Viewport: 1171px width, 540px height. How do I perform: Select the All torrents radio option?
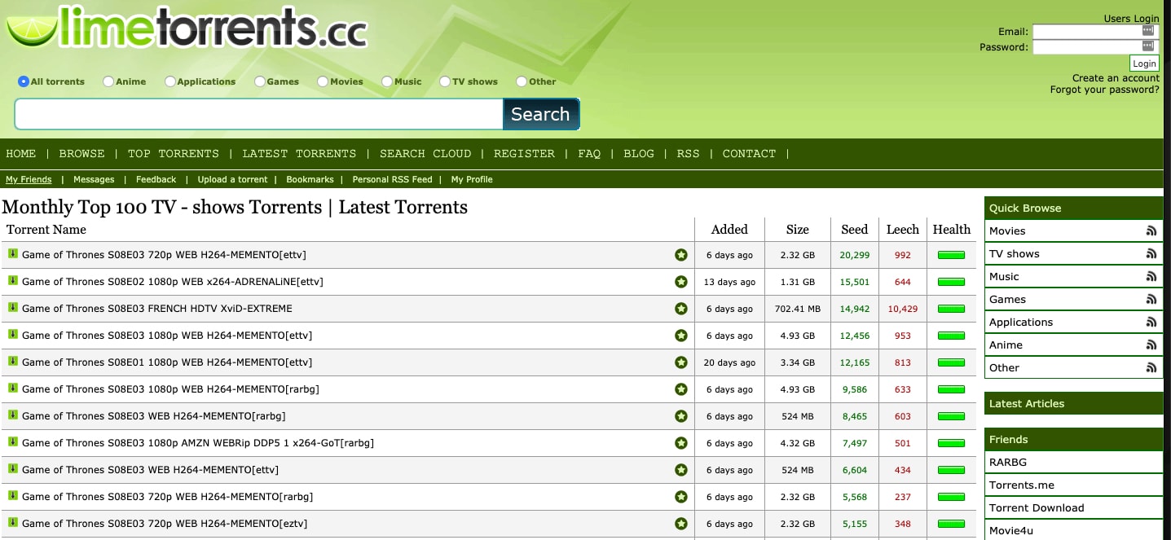pyautogui.click(x=24, y=81)
